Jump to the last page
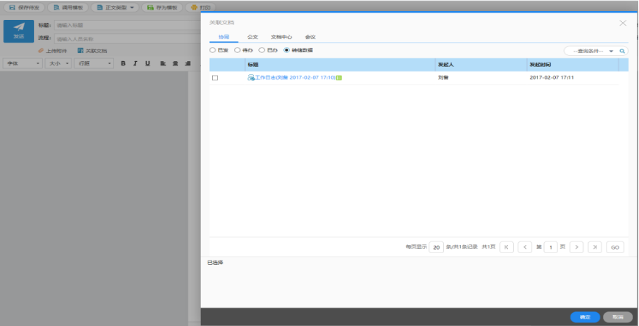 coord(595,247)
